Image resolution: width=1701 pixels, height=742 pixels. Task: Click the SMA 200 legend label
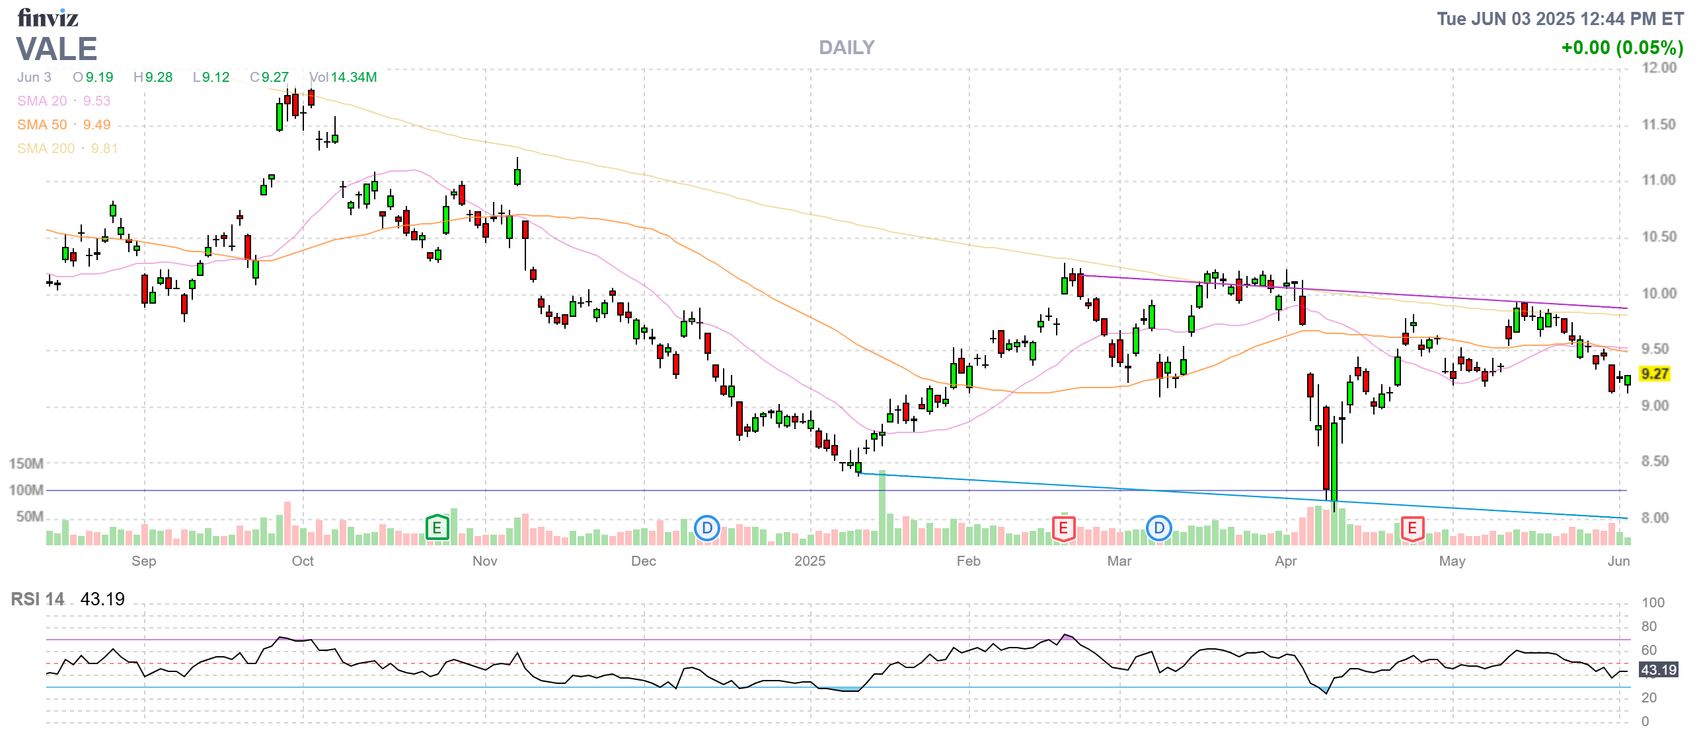46,149
